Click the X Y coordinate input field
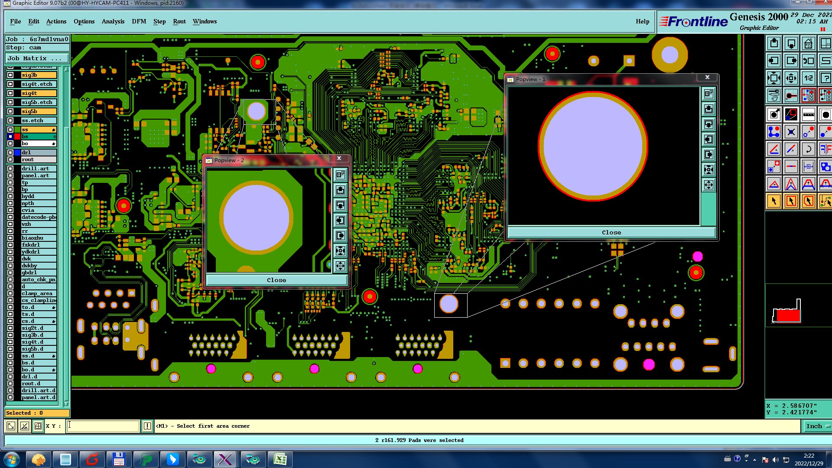The image size is (832, 468). coord(103,426)
